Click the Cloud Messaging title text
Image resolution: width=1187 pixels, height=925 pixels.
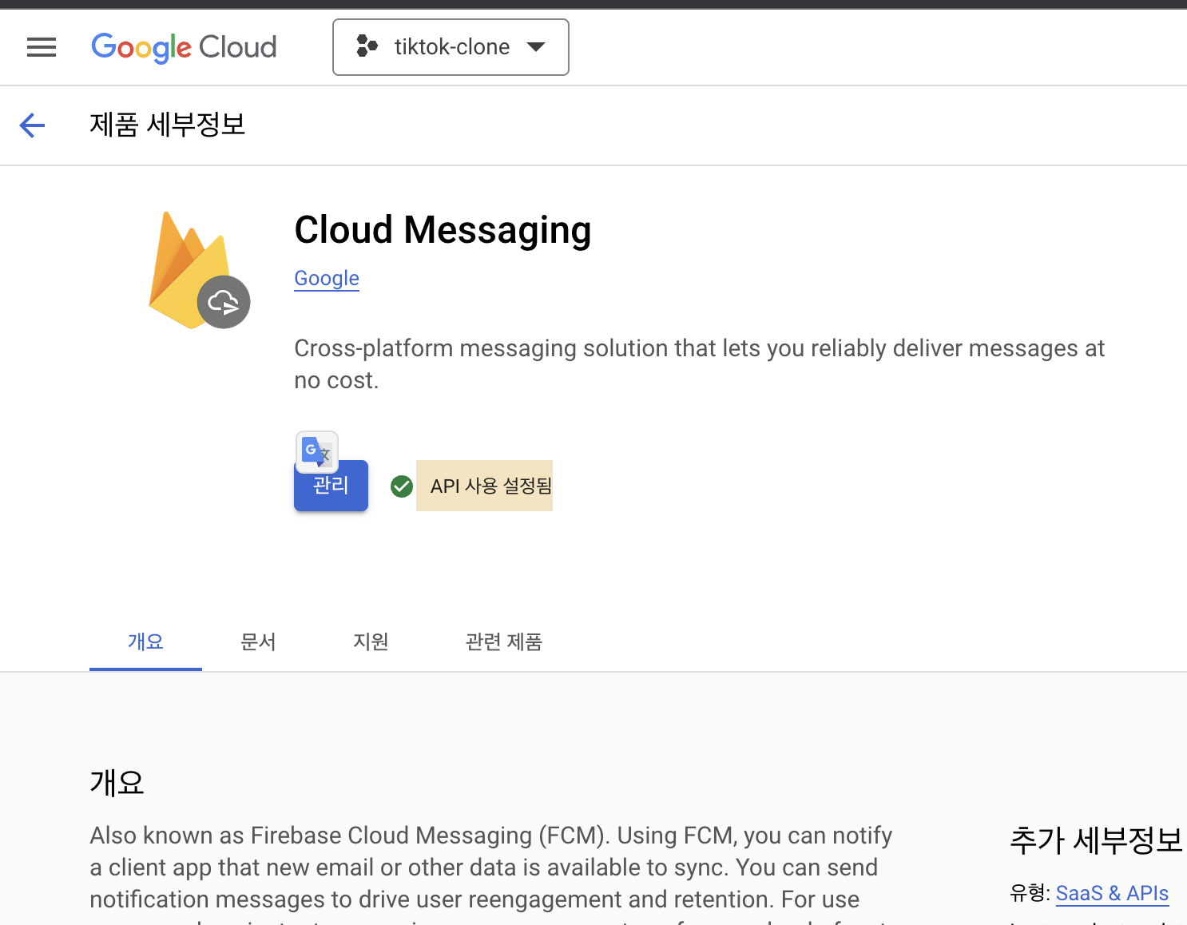443,230
